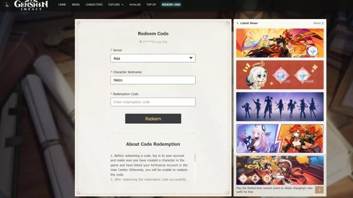
Task: Click the Log Out link
Action: click(x=161, y=42)
